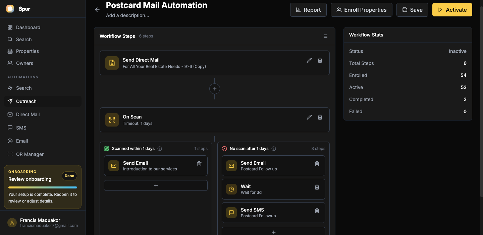Click Francis Maduakor account name
This screenshot has height=235, width=483.
(x=40, y=220)
